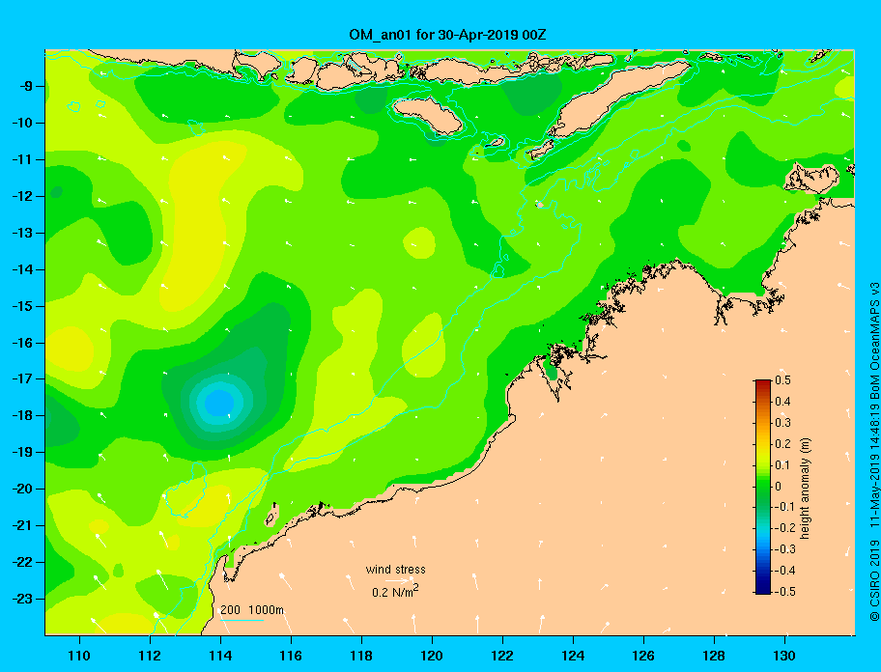Click longitude axis label "116"
The height and width of the screenshot is (672, 881).
291,656
